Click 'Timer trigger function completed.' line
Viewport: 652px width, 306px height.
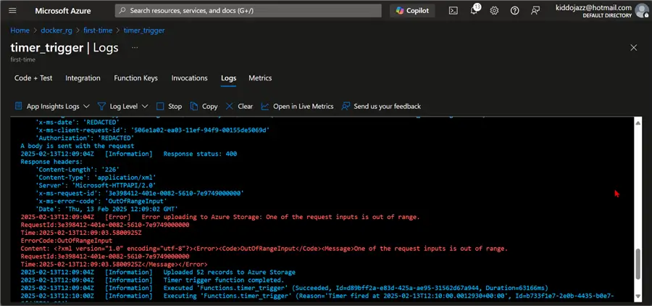click(152, 280)
